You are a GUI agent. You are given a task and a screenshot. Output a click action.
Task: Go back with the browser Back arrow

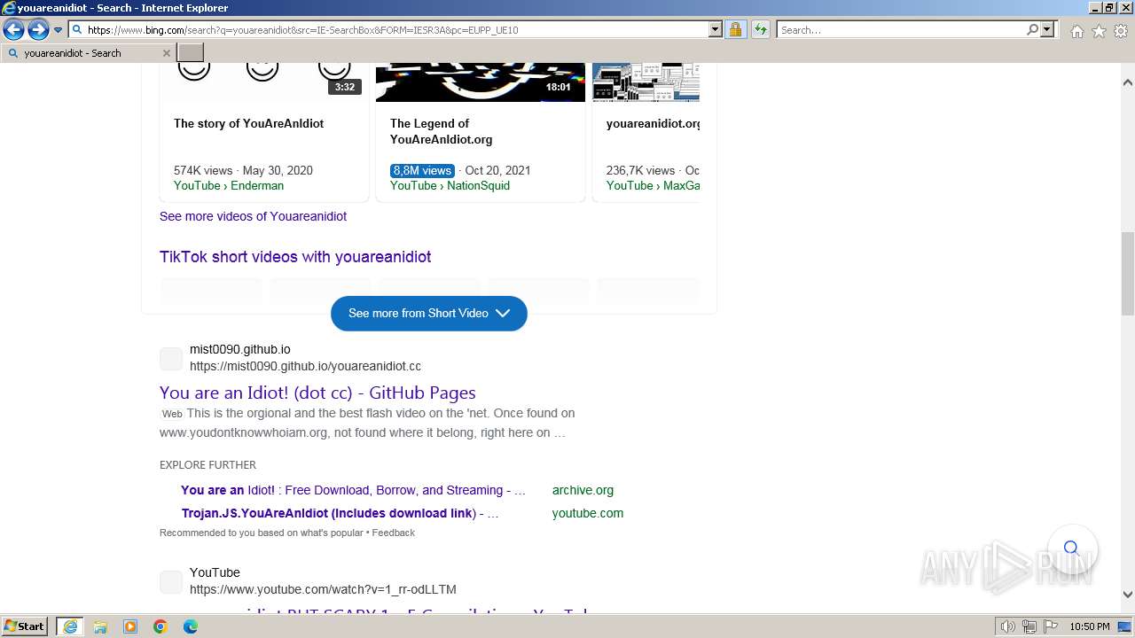click(13, 30)
